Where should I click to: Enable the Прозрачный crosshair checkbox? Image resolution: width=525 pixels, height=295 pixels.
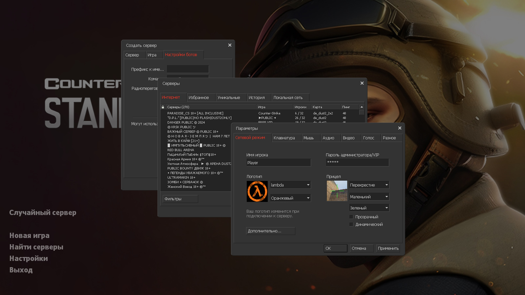coord(351,217)
